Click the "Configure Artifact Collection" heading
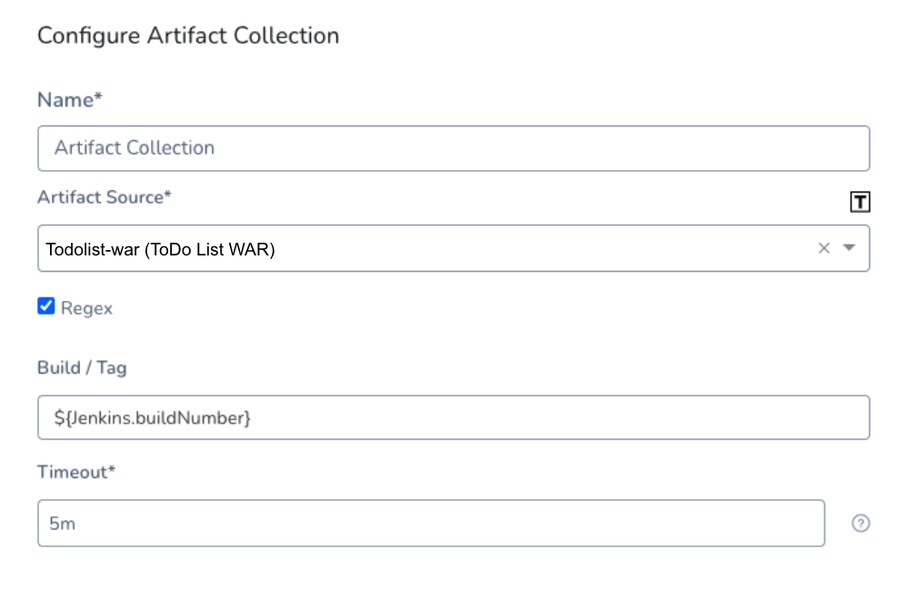 click(x=188, y=36)
